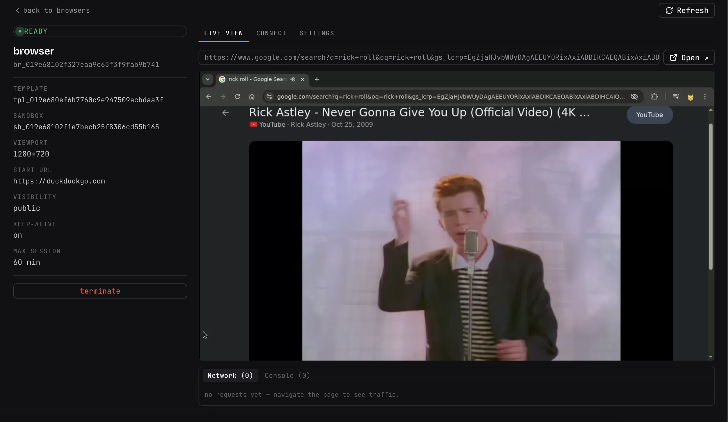Click the Chrome address bar URL

451,97
